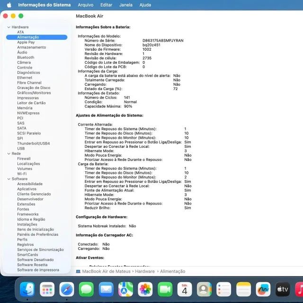
Task: Select Itens de Inicialização in sidebar
Action: tap(36, 229)
